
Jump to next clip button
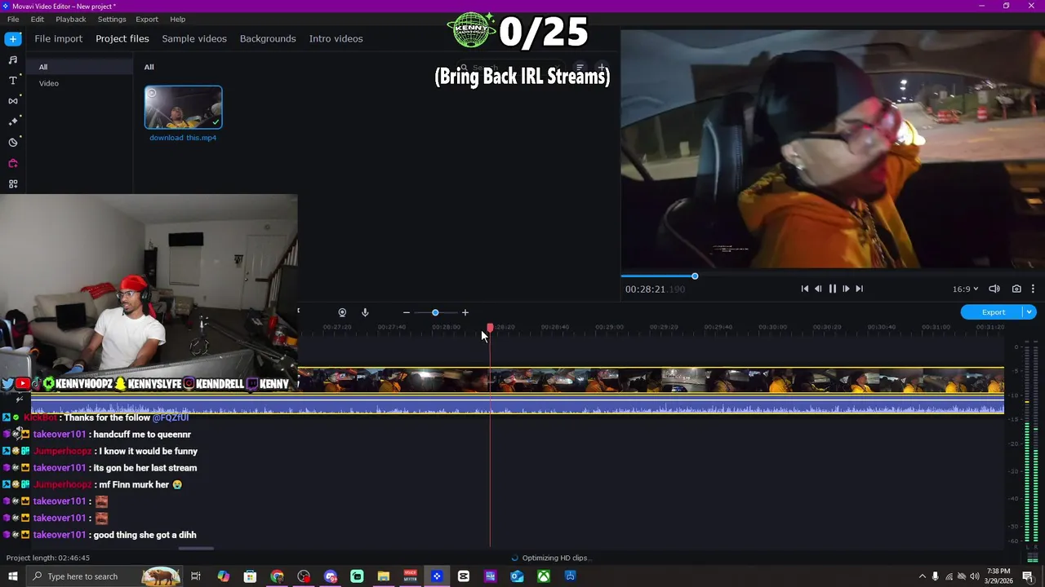(x=859, y=289)
